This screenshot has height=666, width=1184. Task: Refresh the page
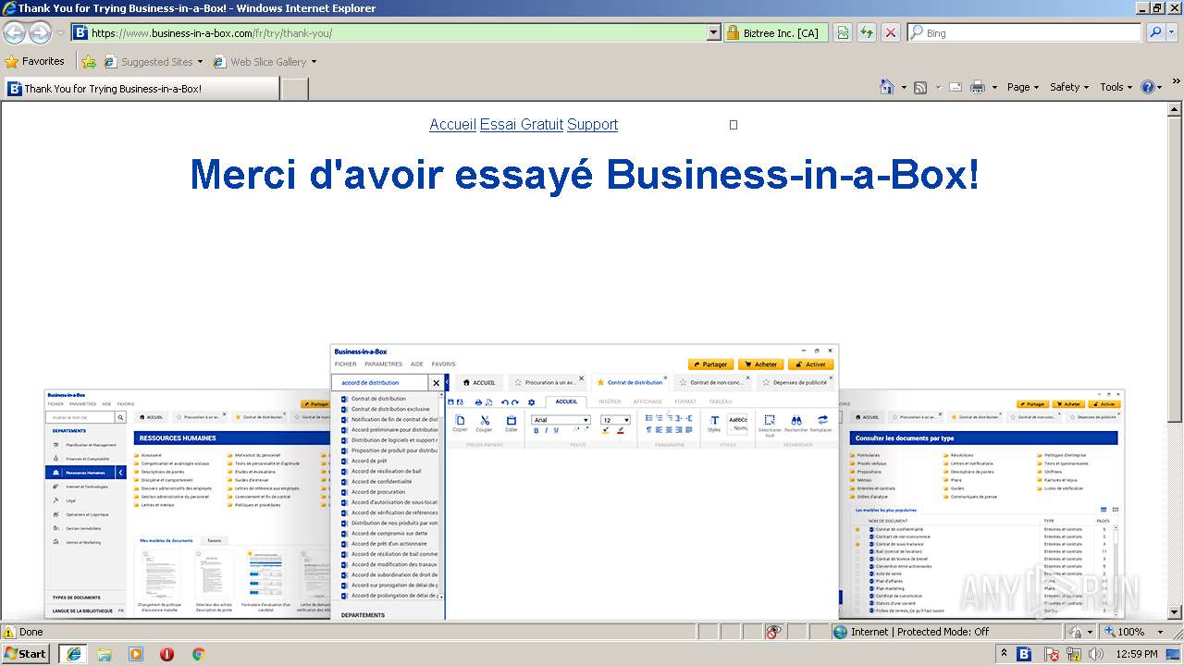867,32
